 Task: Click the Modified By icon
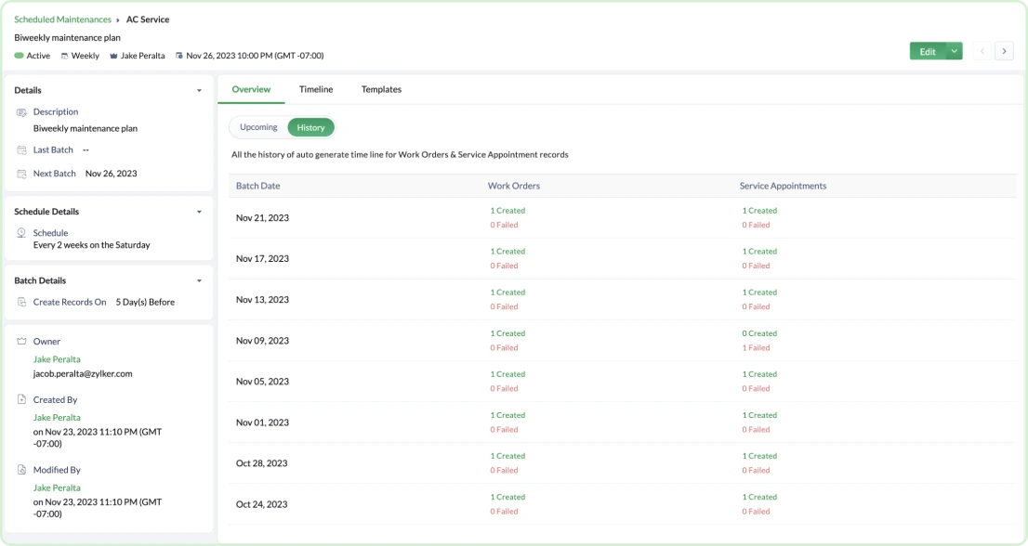(x=21, y=470)
